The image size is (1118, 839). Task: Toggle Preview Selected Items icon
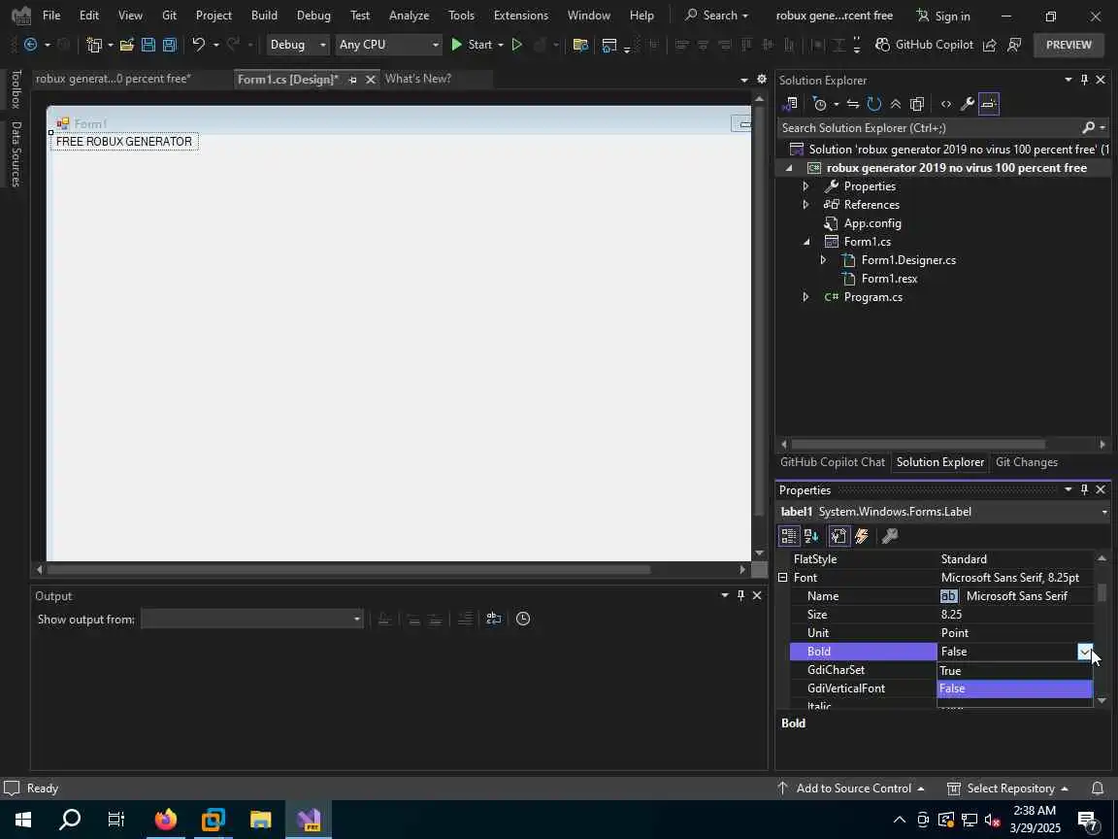point(988,104)
